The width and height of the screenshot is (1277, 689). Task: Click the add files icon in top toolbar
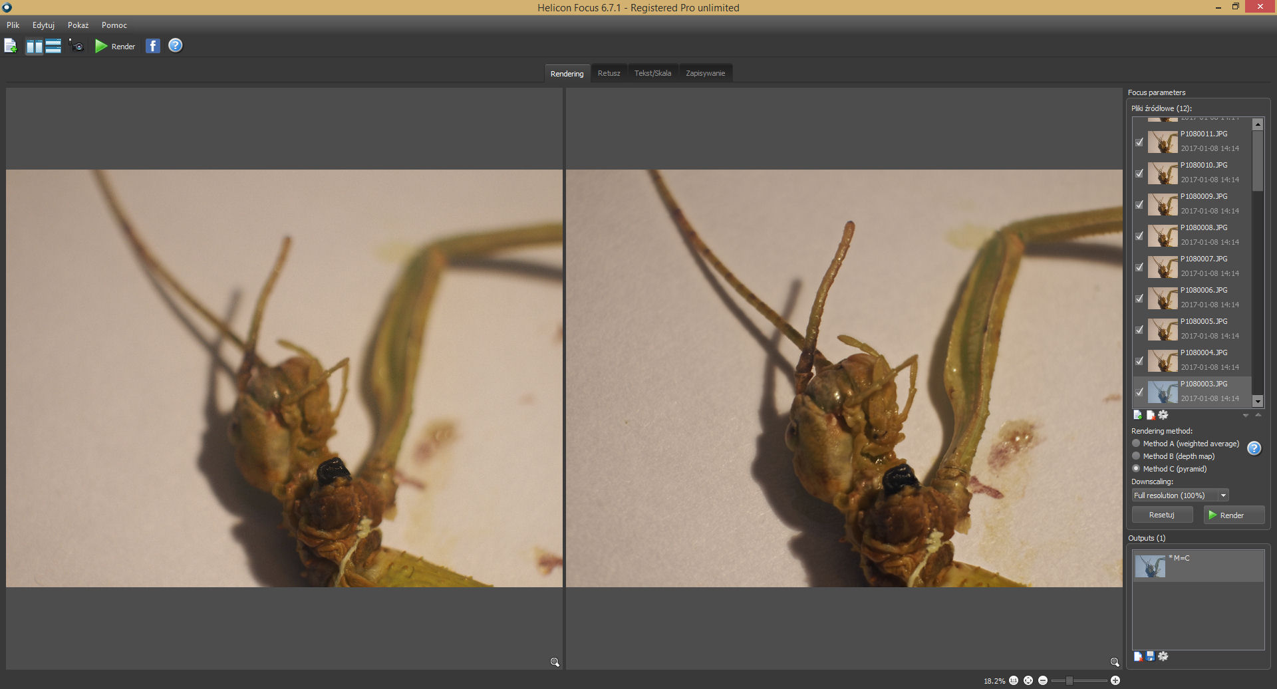point(11,46)
